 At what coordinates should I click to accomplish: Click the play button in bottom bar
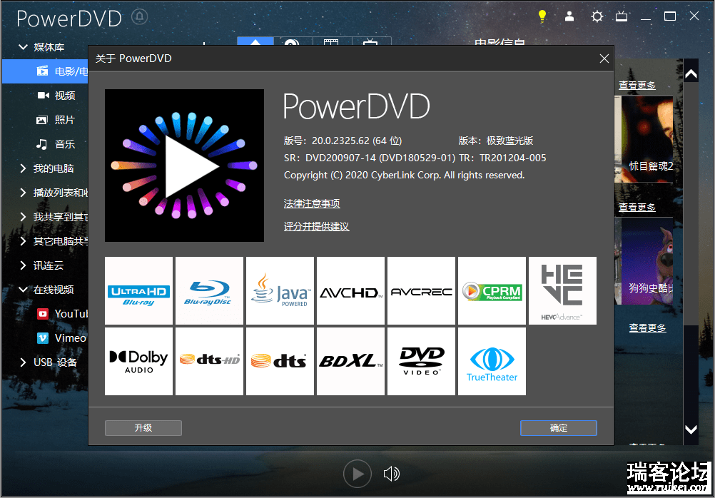357,474
